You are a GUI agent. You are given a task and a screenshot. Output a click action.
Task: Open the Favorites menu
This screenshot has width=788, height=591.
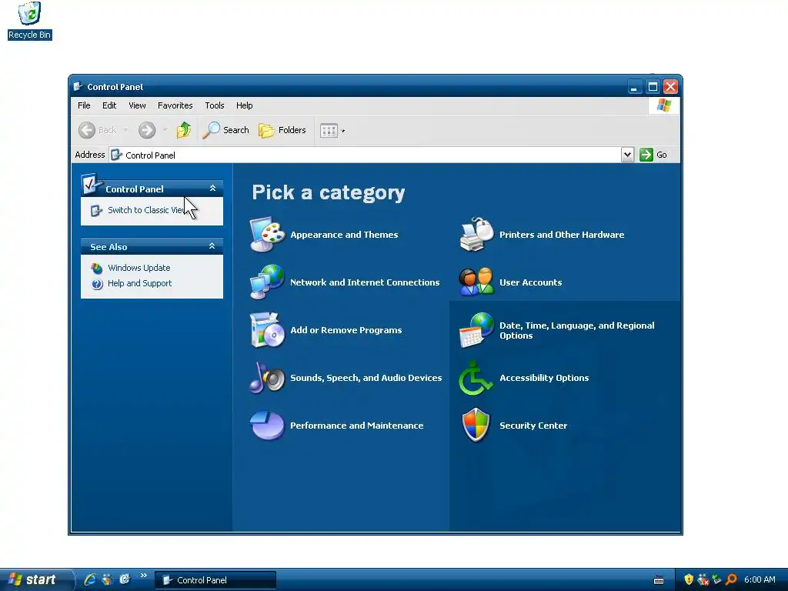point(175,105)
